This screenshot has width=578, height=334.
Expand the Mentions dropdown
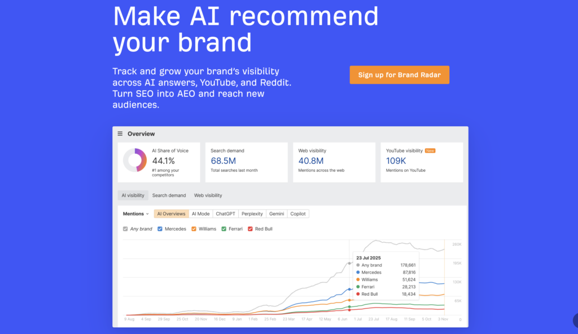coord(135,213)
